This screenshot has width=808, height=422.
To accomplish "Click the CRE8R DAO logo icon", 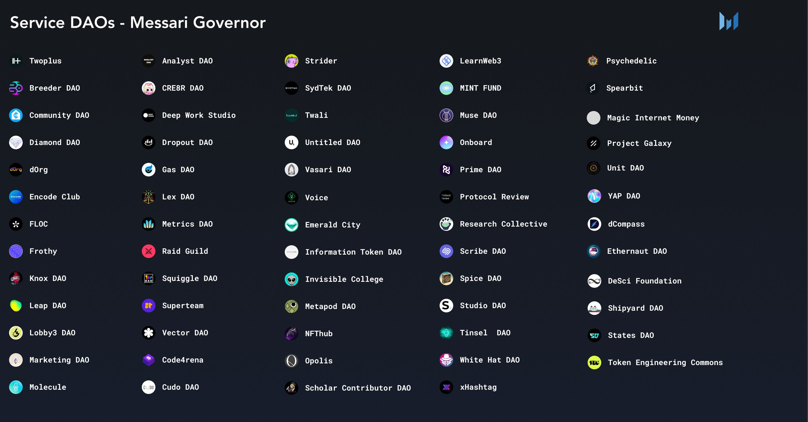I will pos(148,88).
